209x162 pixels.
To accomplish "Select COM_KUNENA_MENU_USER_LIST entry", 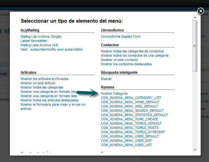I will pos(126,145).
